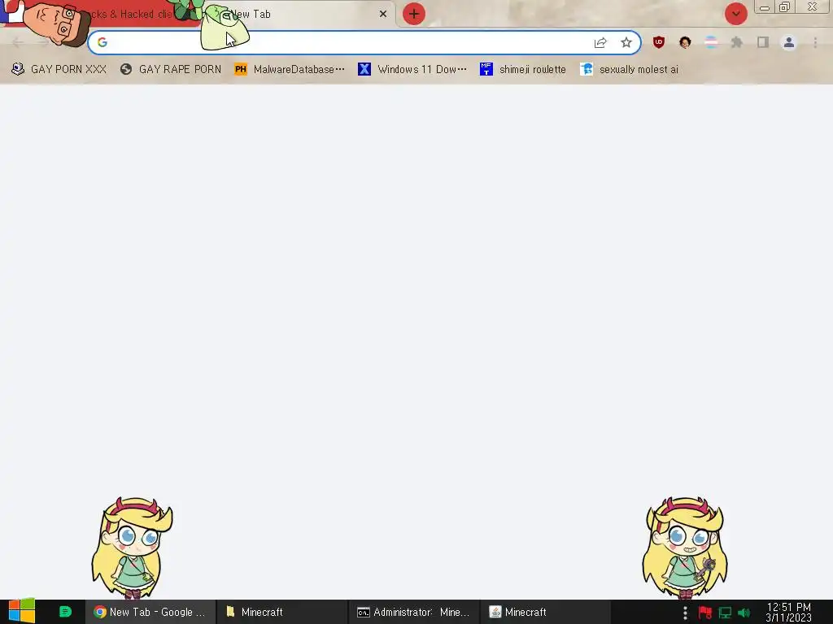Open the shimeji roulette bookmark
This screenshot has height=624, width=833.
pyautogui.click(x=523, y=70)
